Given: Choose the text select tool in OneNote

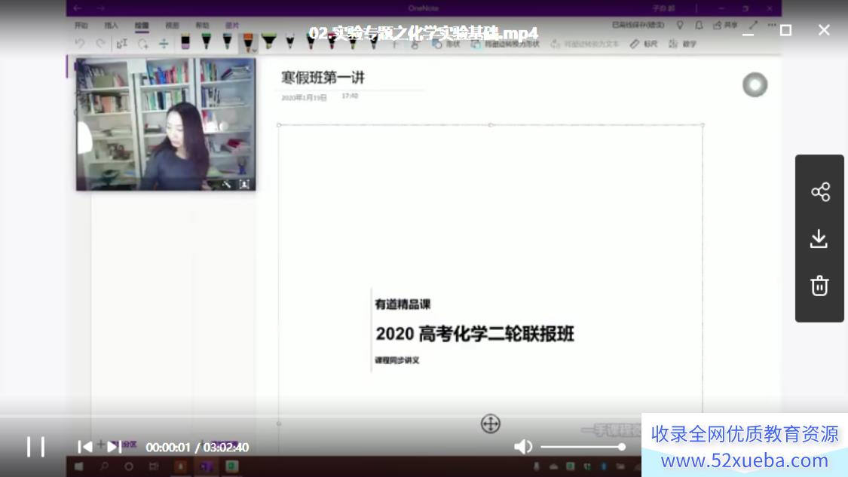Looking at the screenshot, I should click(121, 43).
